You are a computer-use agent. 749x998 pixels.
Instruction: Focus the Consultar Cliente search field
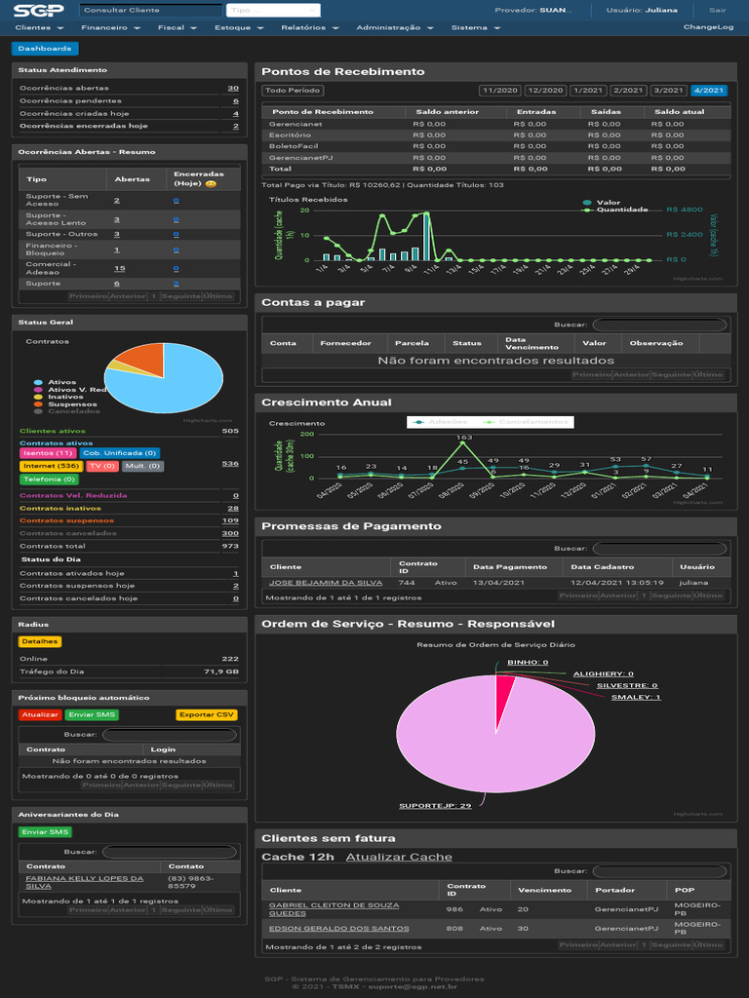[x=149, y=11]
